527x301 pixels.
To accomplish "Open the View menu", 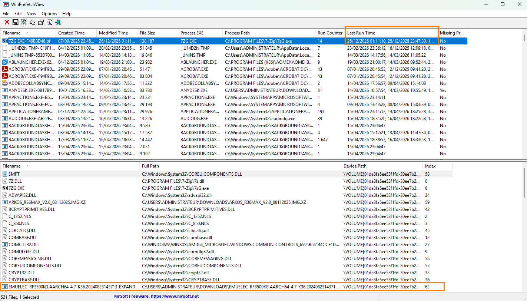I will pos(32,14).
